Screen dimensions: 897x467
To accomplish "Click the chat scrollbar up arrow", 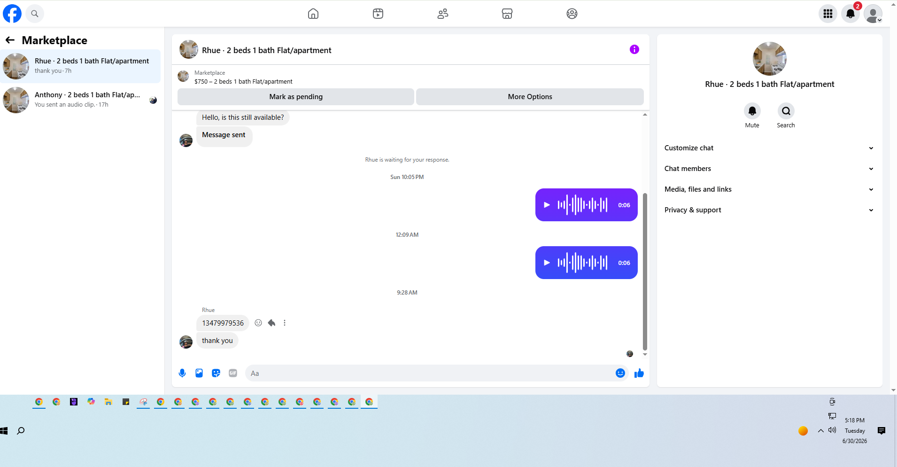I will point(645,115).
